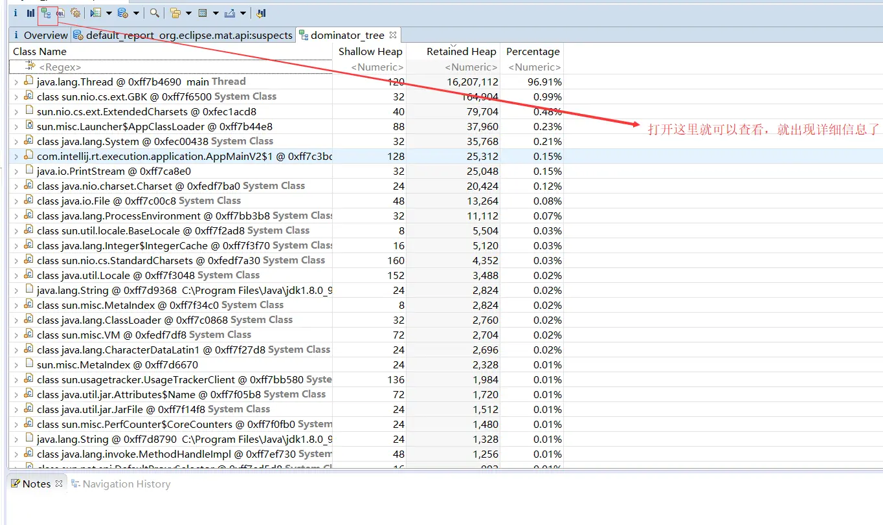Sort by the Percentage column header
This screenshot has height=525, width=883.
pos(532,52)
